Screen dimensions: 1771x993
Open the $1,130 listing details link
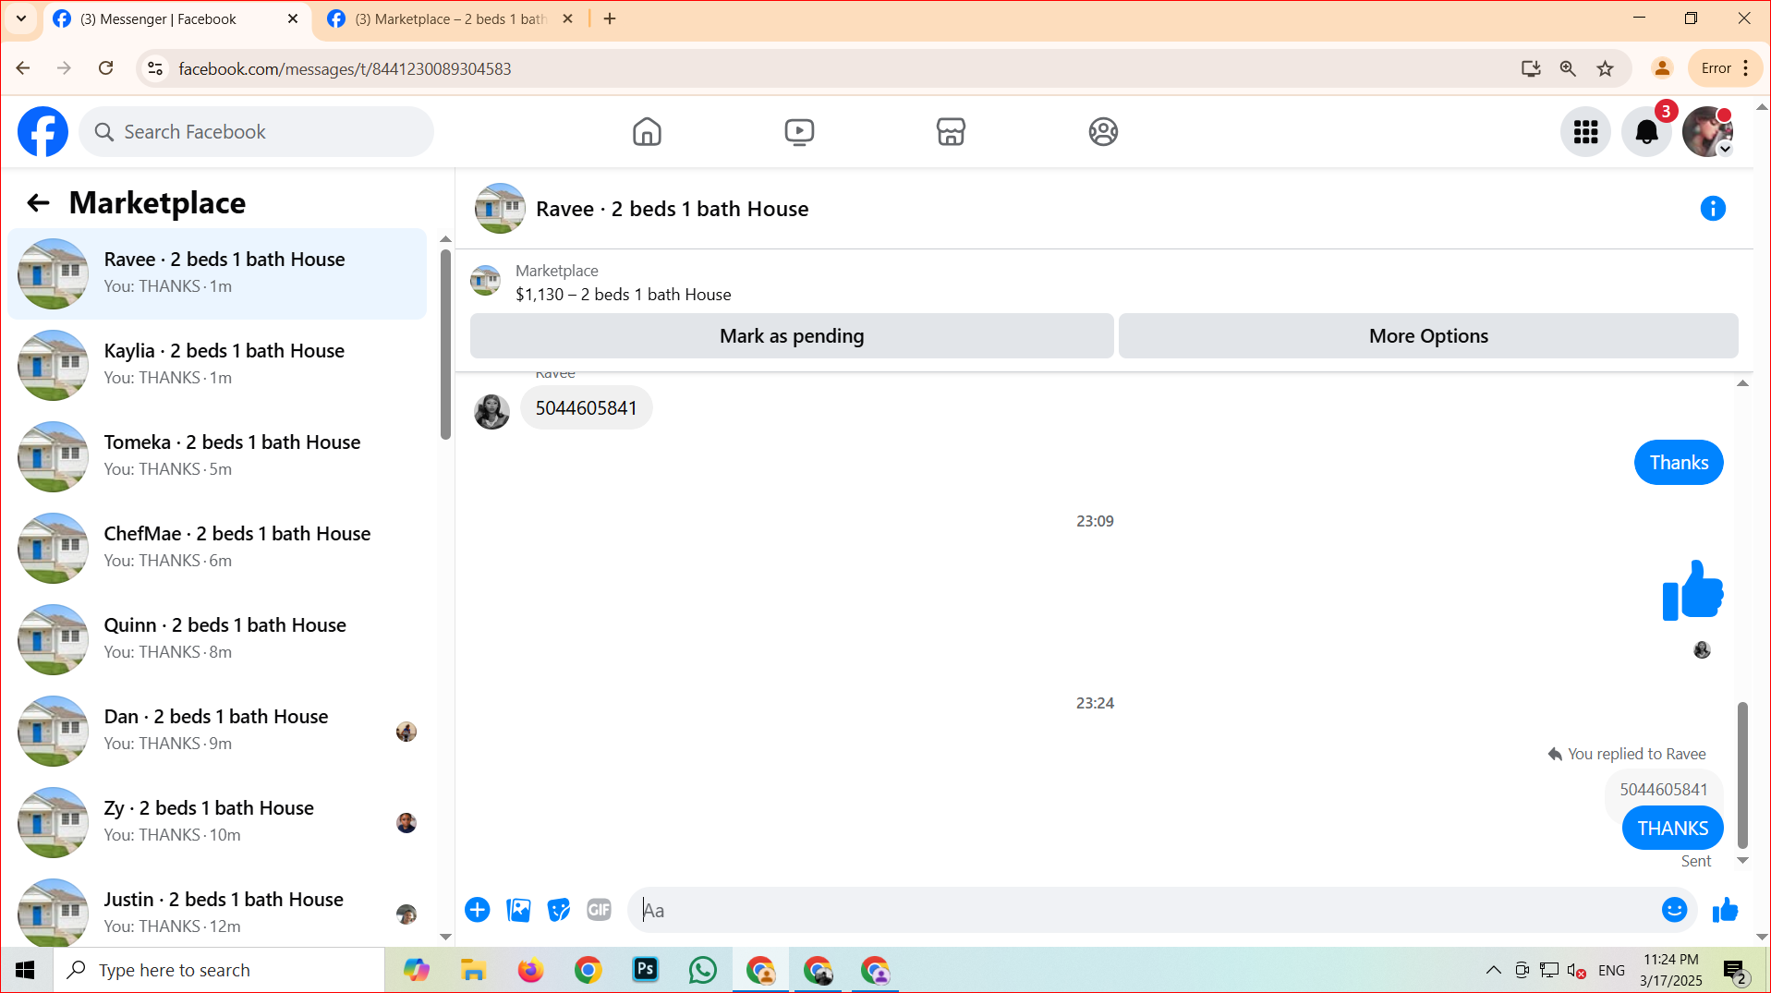[x=623, y=295]
